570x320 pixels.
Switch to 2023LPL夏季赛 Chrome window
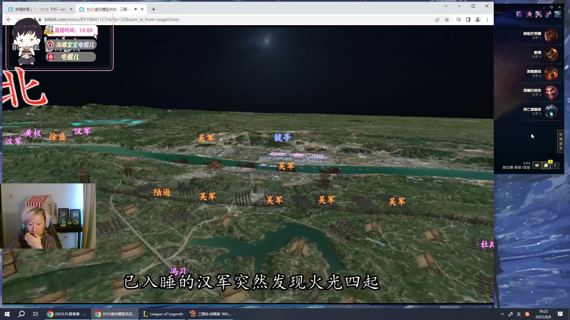point(67,314)
